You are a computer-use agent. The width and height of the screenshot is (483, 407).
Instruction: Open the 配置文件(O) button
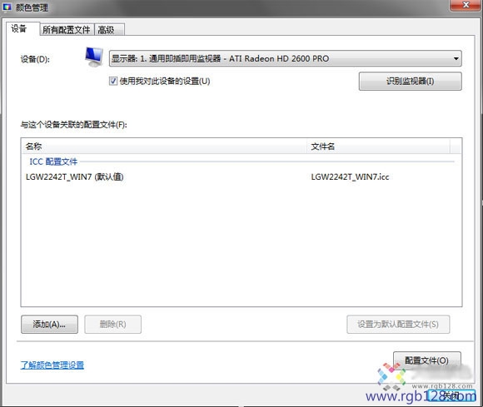tap(427, 360)
